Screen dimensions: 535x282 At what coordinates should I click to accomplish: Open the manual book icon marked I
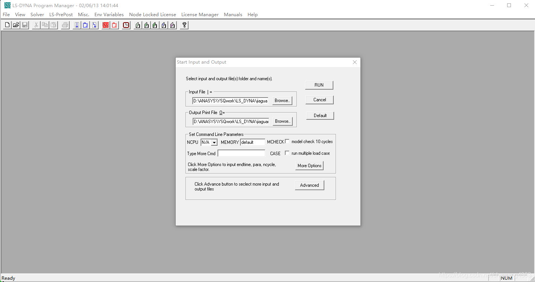(138, 25)
